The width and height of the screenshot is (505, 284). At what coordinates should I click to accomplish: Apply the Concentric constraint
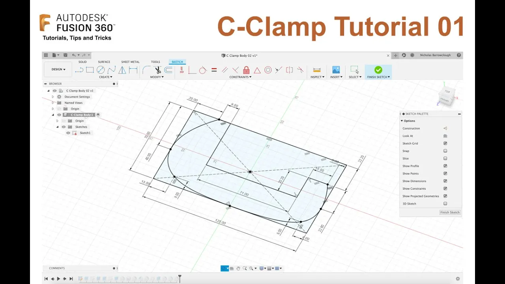[268, 70]
